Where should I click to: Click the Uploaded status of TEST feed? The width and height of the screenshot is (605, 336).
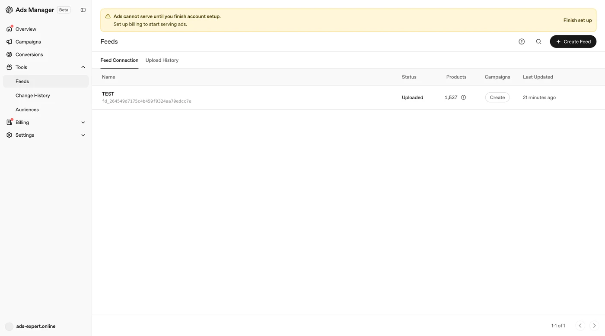point(413,97)
